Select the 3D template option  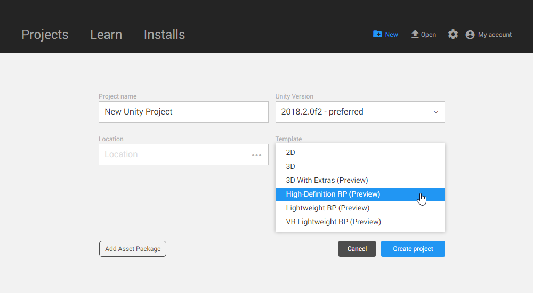pos(291,166)
